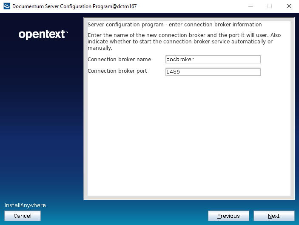
Task: Click the "Connection broker name" label
Action: coord(119,60)
